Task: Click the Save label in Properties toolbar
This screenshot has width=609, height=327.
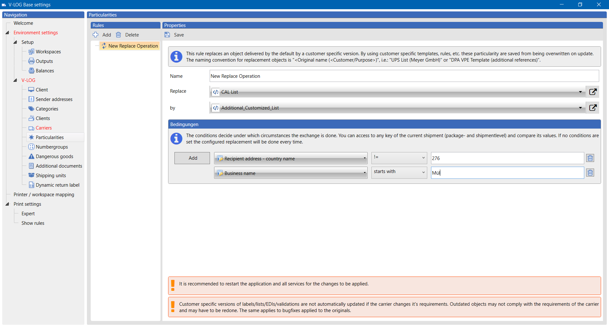Action: tap(179, 35)
